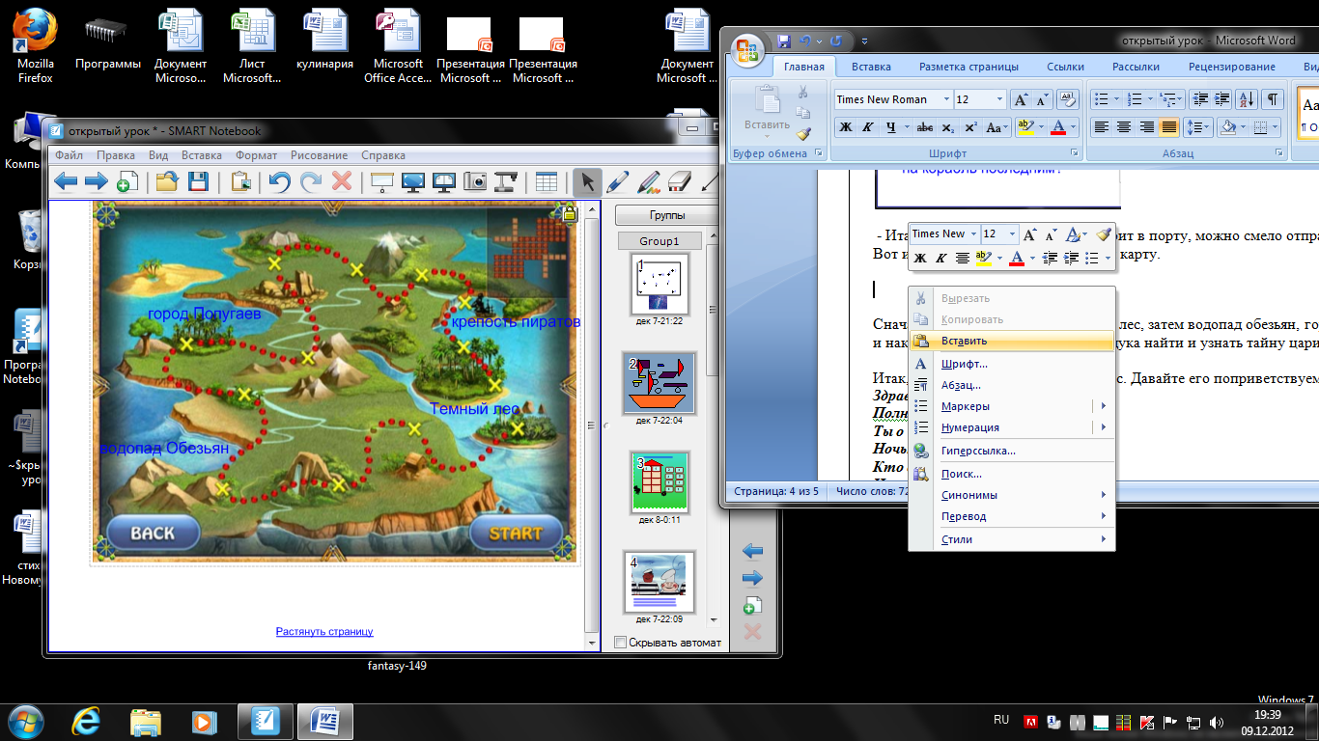Show the Screen Shade in SMART Notebook
This screenshot has height=741, width=1319.
382,181
